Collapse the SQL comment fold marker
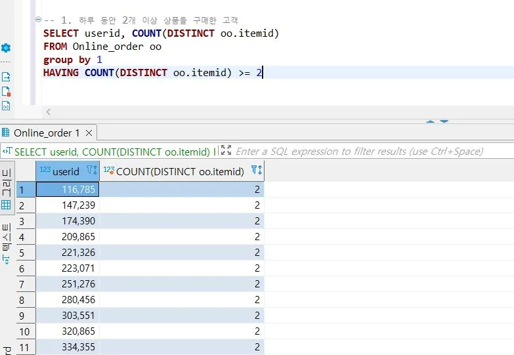Screen dimensions: 514x355 38,20
